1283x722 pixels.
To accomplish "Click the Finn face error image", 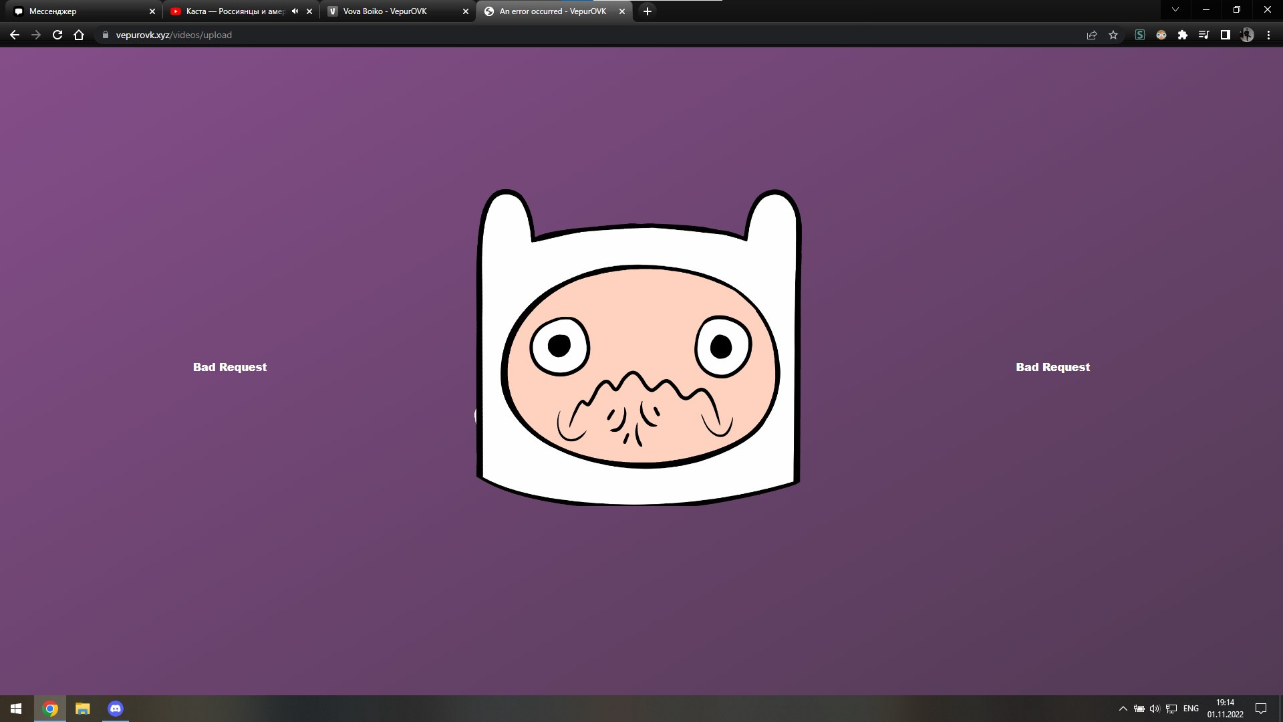I will 638,348.
